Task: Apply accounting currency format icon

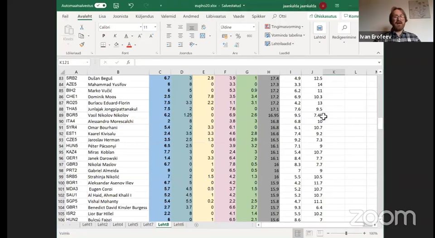Action: 225,36
